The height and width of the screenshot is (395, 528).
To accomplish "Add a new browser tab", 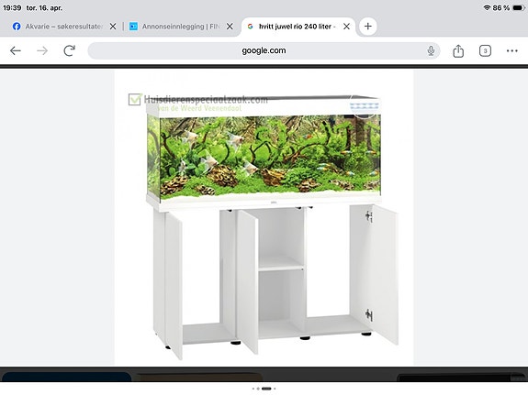I will pyautogui.click(x=367, y=27).
